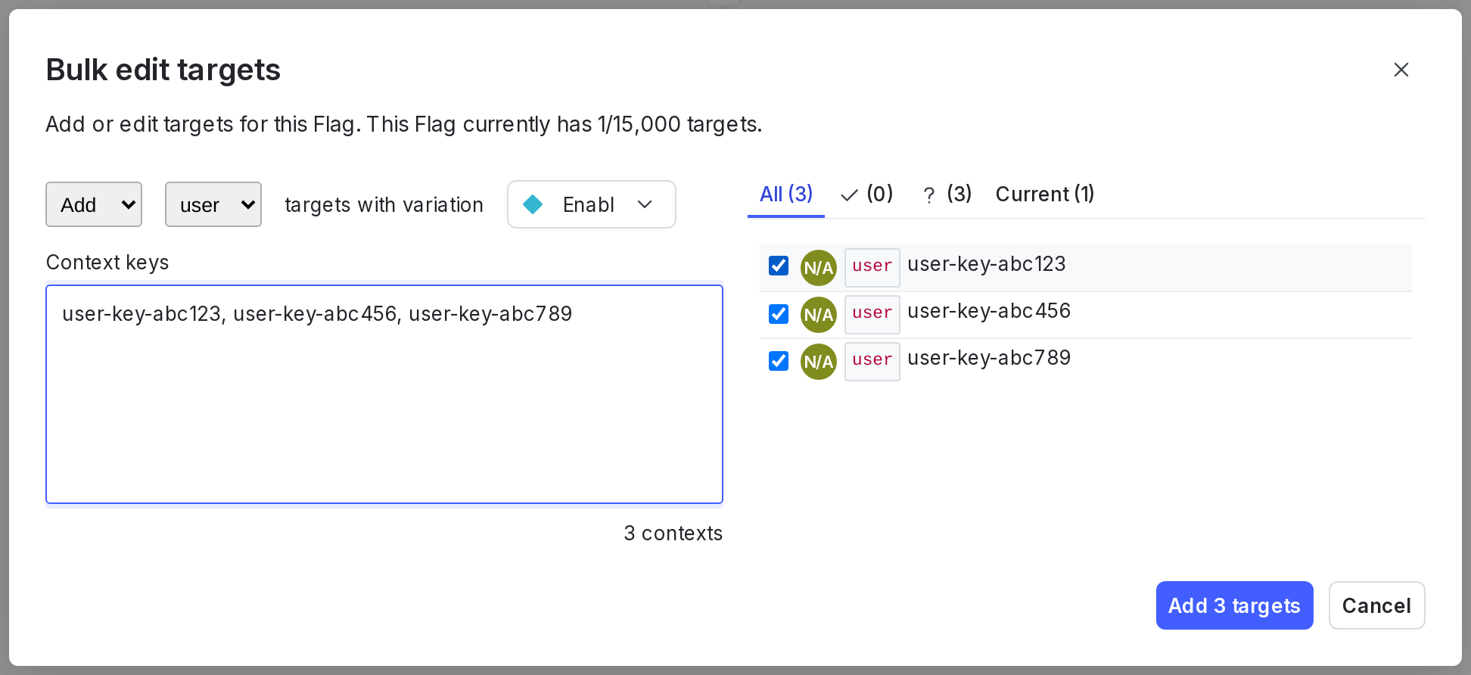Switch to the Current (1) tab
This screenshot has height=675, width=1471.
pos(1044,194)
